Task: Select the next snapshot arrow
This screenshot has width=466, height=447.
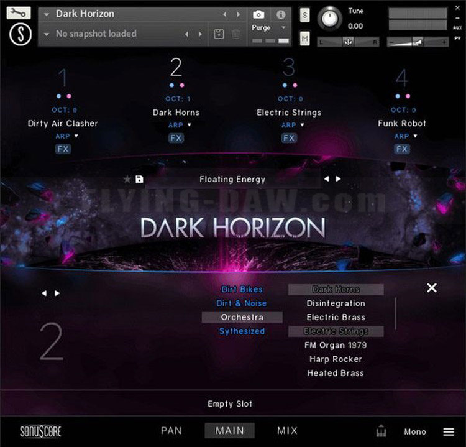Action: pos(200,34)
